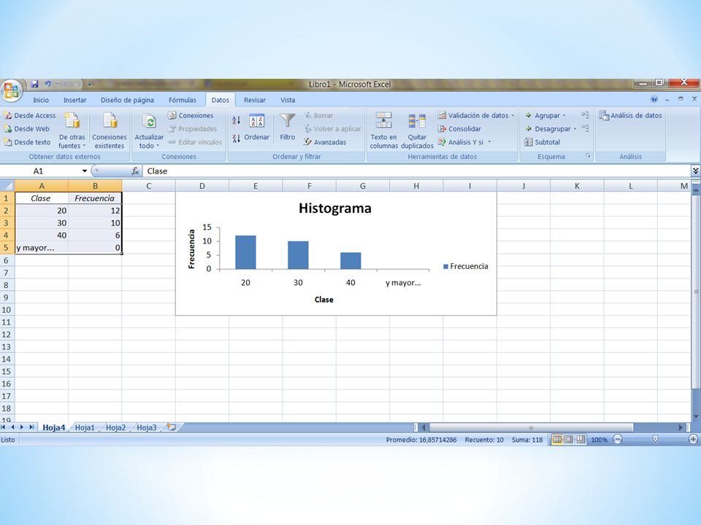Launch Texto en columnas wizard
This screenshot has width=701, height=525.
coord(383,131)
